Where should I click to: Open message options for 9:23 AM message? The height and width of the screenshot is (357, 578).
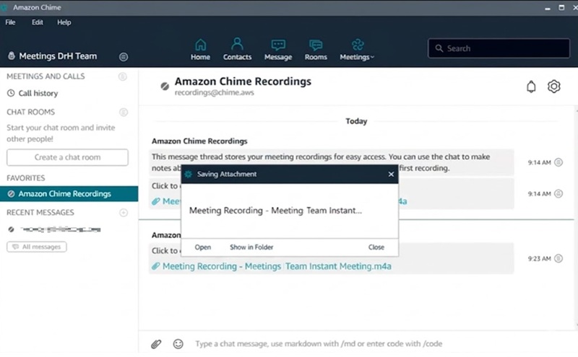pos(558,259)
